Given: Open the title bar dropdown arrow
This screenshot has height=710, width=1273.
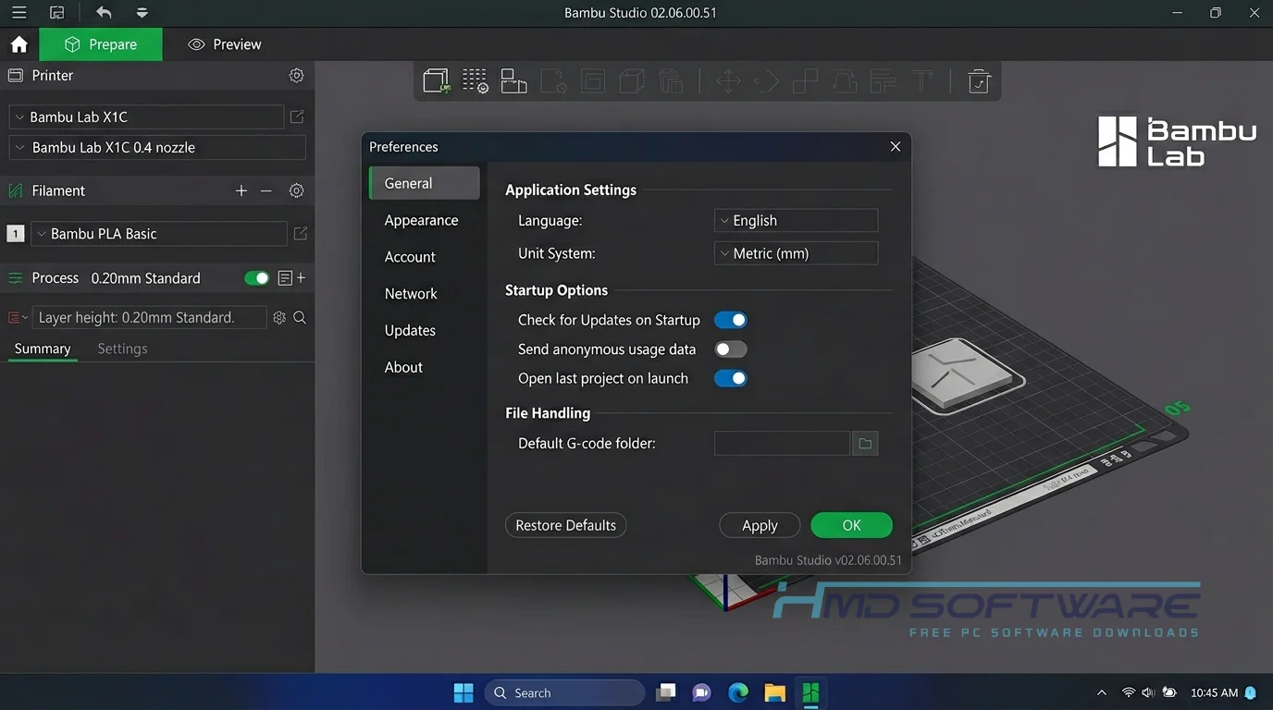Looking at the screenshot, I should click(142, 13).
